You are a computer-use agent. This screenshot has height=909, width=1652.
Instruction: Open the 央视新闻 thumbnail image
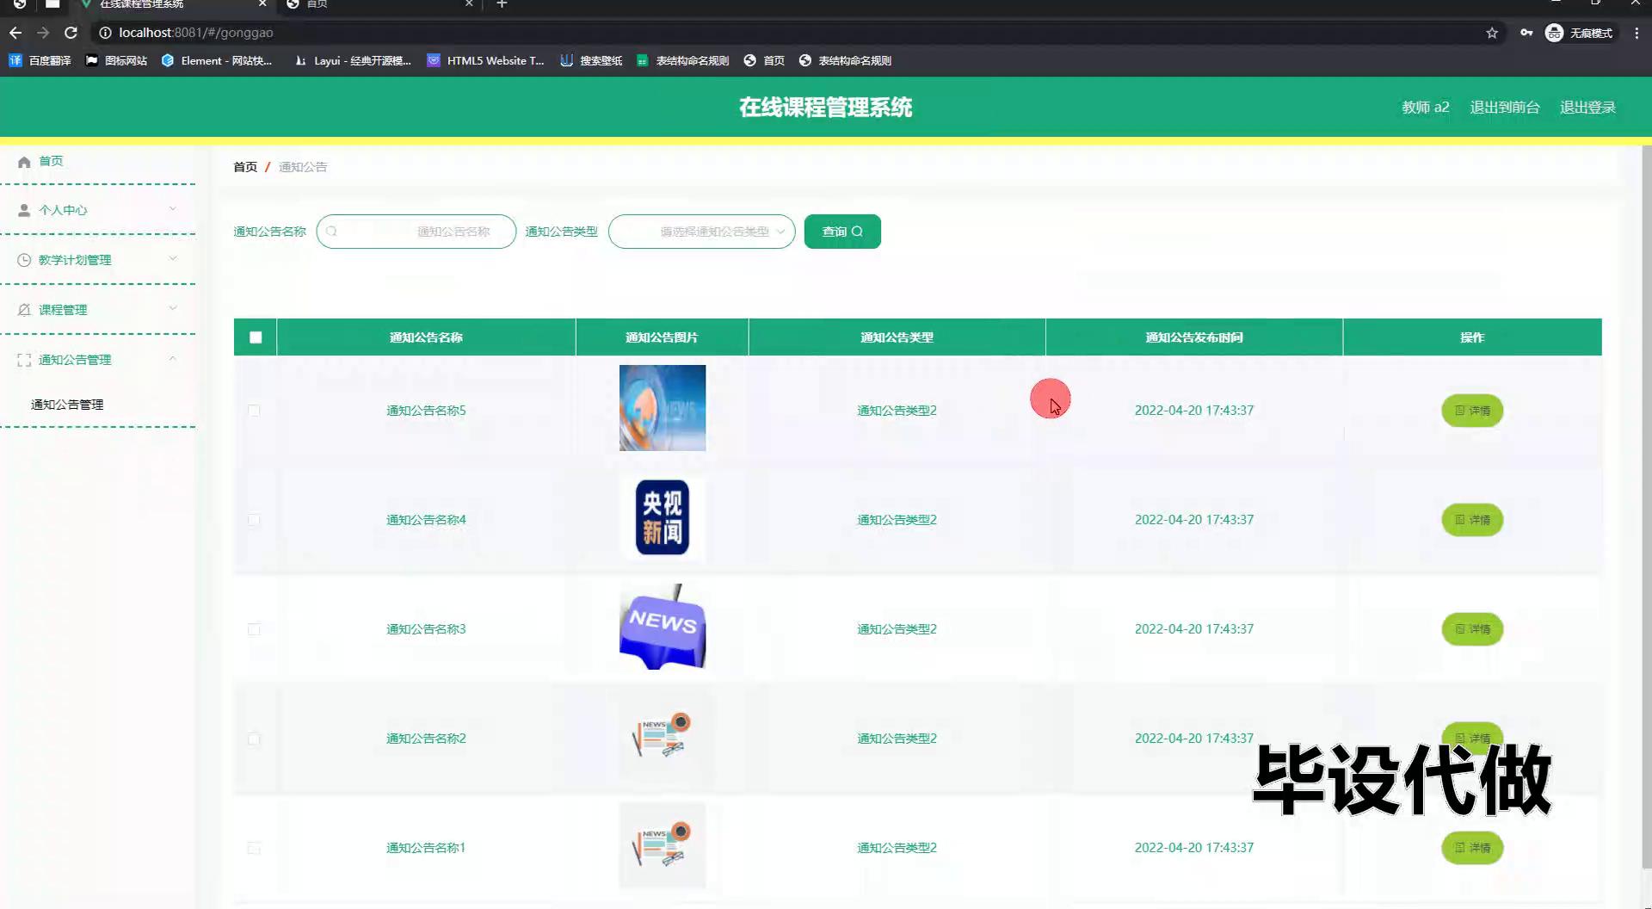click(662, 518)
